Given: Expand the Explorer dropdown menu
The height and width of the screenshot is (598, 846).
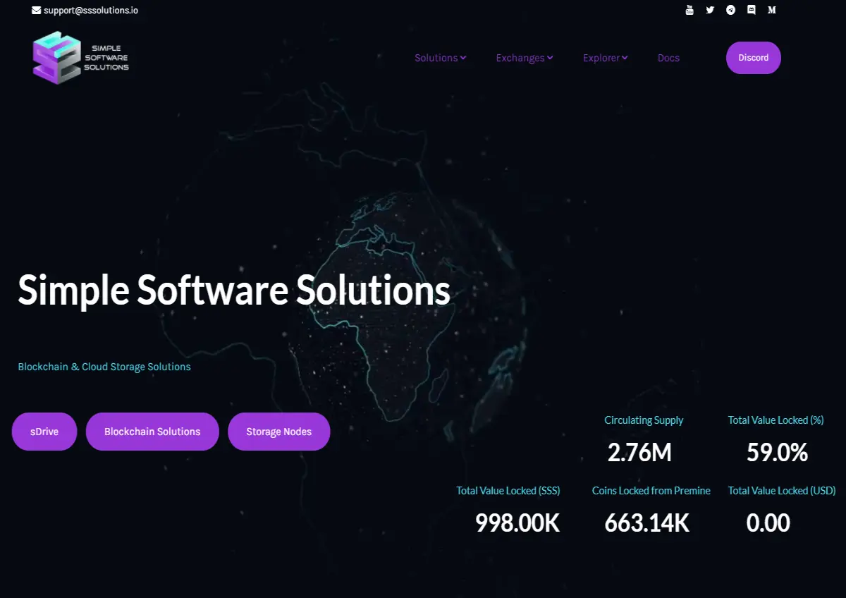Looking at the screenshot, I should [605, 58].
